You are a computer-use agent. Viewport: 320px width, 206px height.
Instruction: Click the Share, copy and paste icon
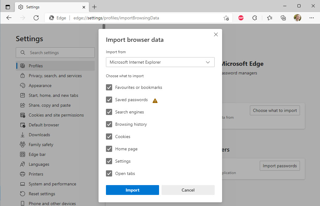click(23, 105)
